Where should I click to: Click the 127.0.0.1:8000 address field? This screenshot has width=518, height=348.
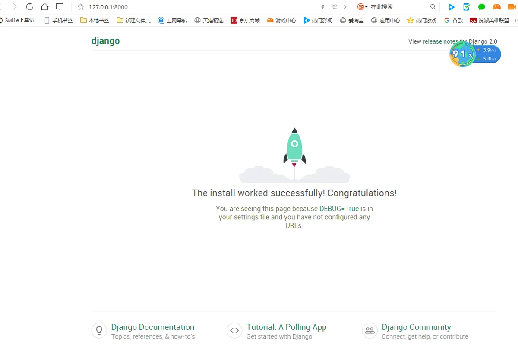(108, 7)
